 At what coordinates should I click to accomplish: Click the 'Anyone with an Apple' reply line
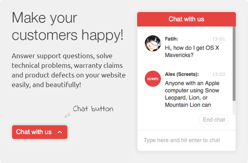pos(192,84)
